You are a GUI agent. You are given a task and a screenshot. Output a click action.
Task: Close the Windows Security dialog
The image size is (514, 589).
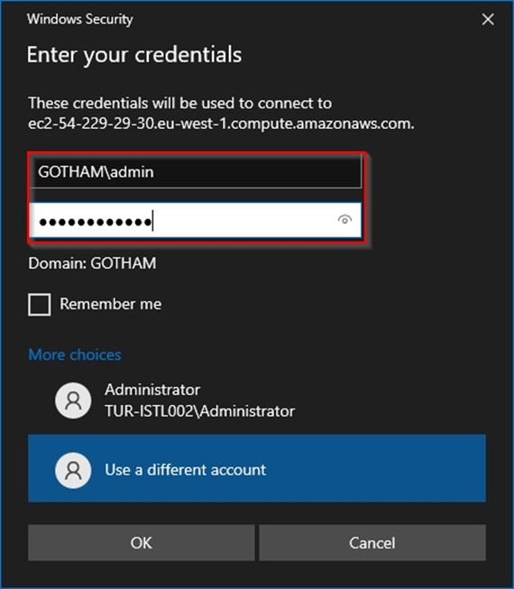tap(488, 19)
